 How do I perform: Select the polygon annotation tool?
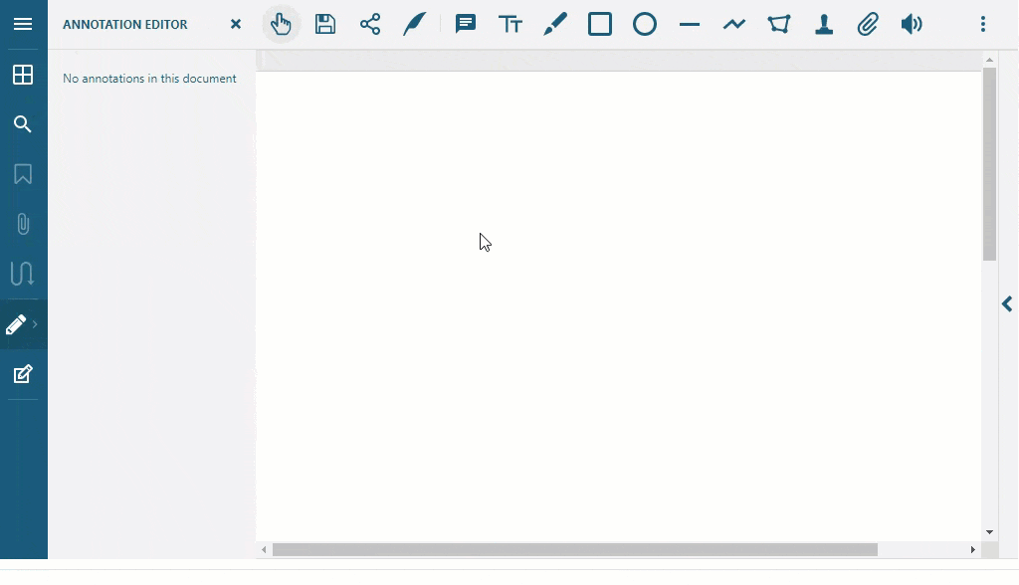779,24
